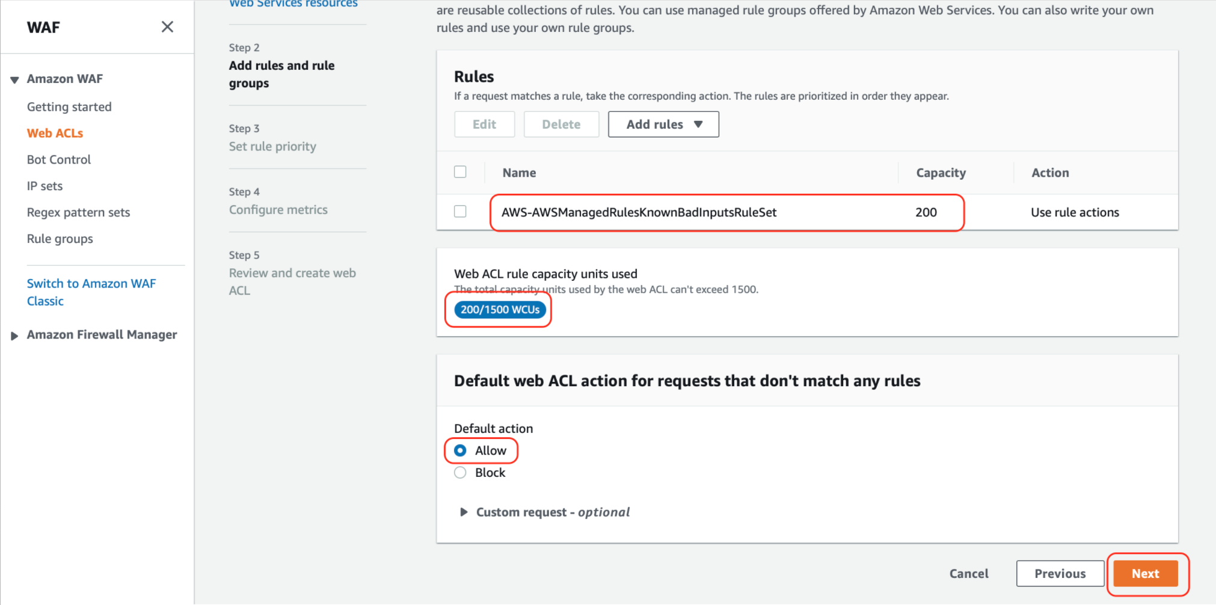Close the WAF sidebar panel
The height and width of the screenshot is (605, 1216).
167,27
